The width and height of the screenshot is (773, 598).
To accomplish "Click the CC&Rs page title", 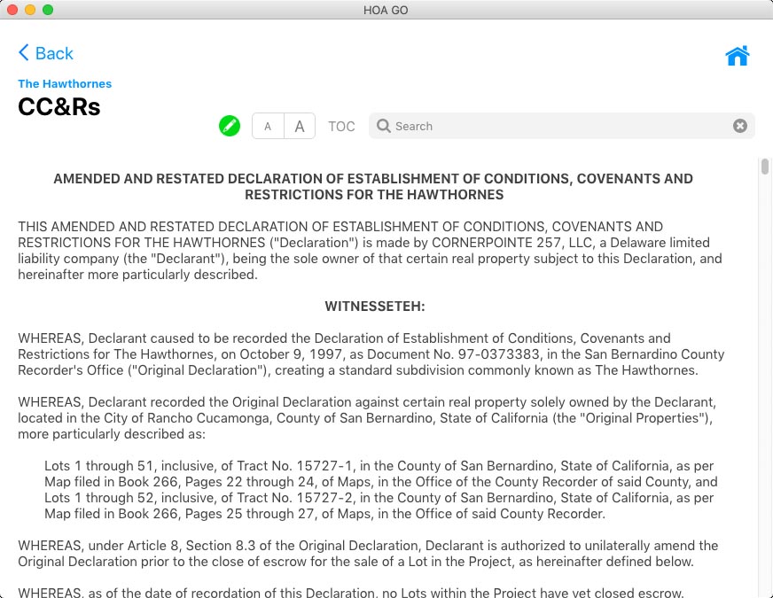I will pyautogui.click(x=59, y=107).
